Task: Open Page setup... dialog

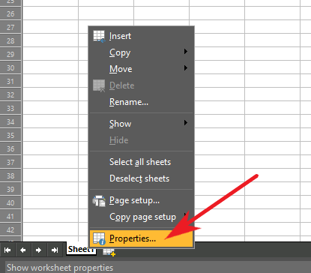Action: pos(142,200)
